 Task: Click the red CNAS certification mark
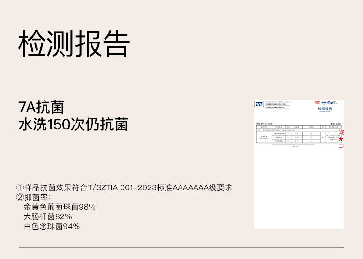pyautogui.click(x=318, y=102)
